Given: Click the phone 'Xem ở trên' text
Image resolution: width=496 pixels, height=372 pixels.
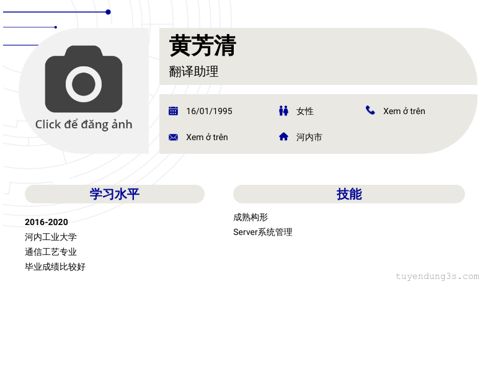Looking at the screenshot, I should [404, 111].
